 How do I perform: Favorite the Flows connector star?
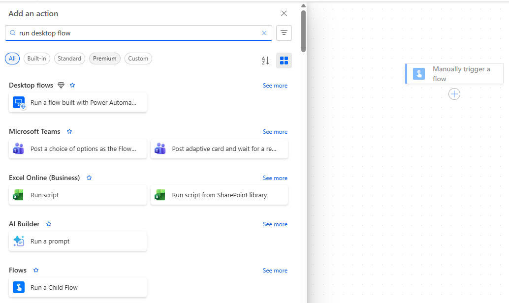tap(36, 270)
